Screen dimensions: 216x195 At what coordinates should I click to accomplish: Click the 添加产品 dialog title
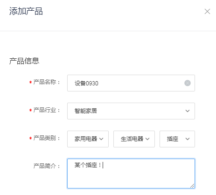(26, 11)
